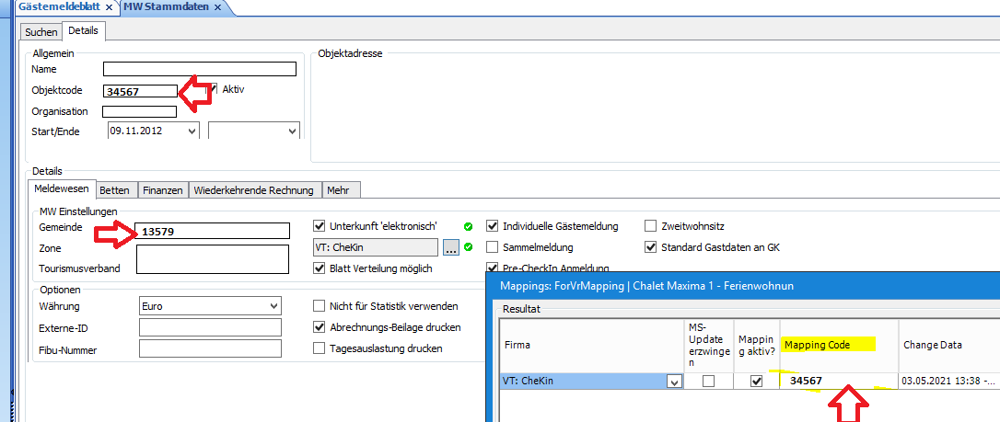
Task: Click green status icon next to Unterkunft 'elektronisch'
Action: pyautogui.click(x=469, y=226)
